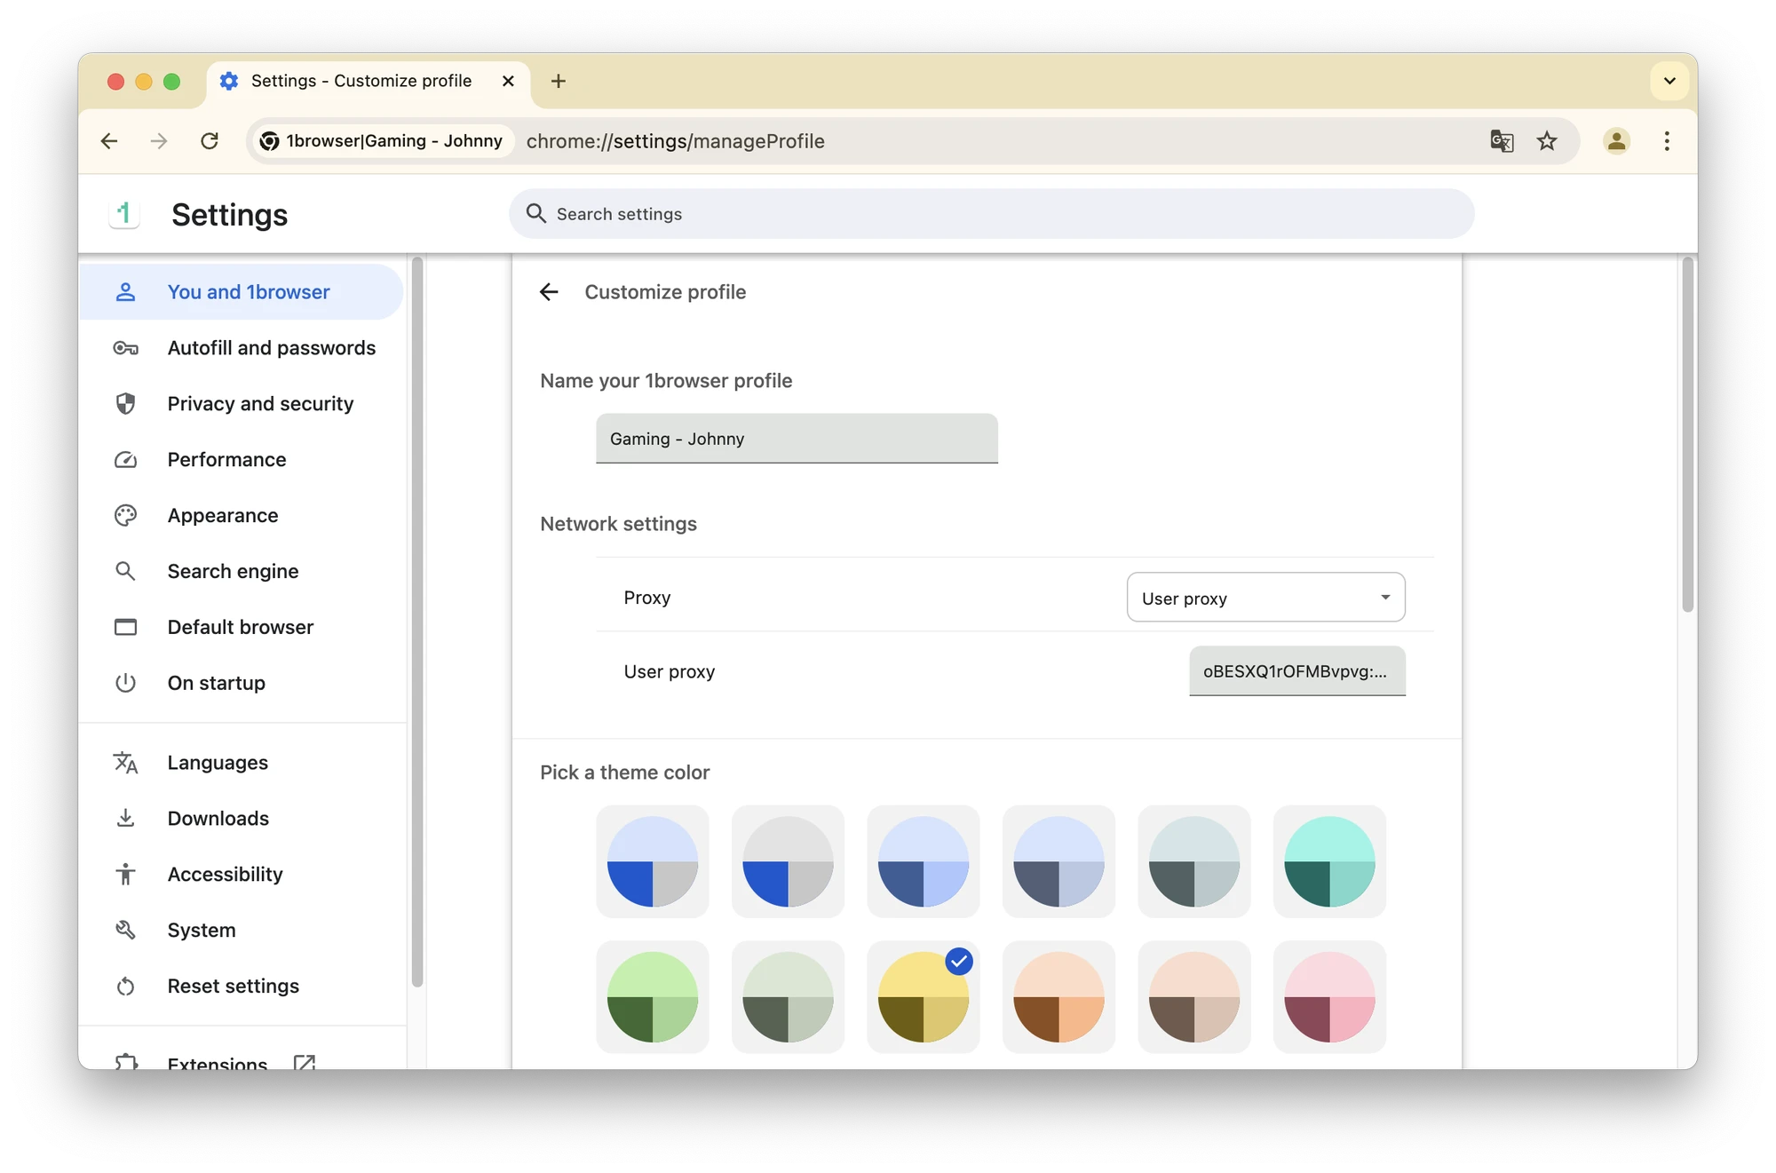This screenshot has width=1776, height=1173.
Task: Open Performance settings
Action: [x=241, y=460]
